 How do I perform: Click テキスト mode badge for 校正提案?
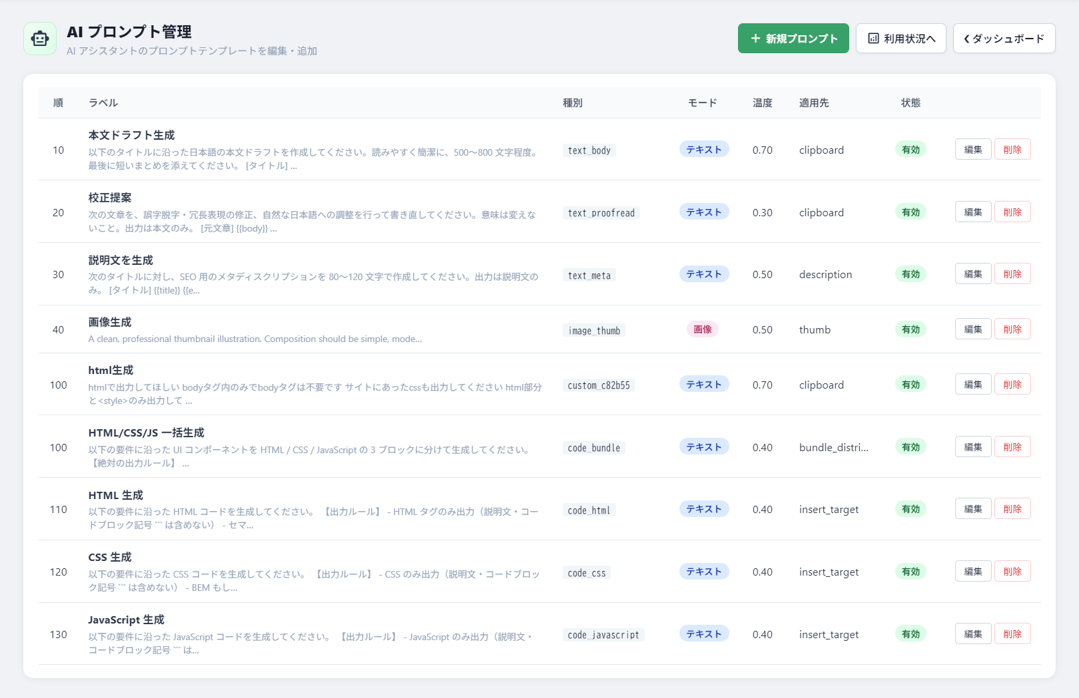pyautogui.click(x=704, y=212)
